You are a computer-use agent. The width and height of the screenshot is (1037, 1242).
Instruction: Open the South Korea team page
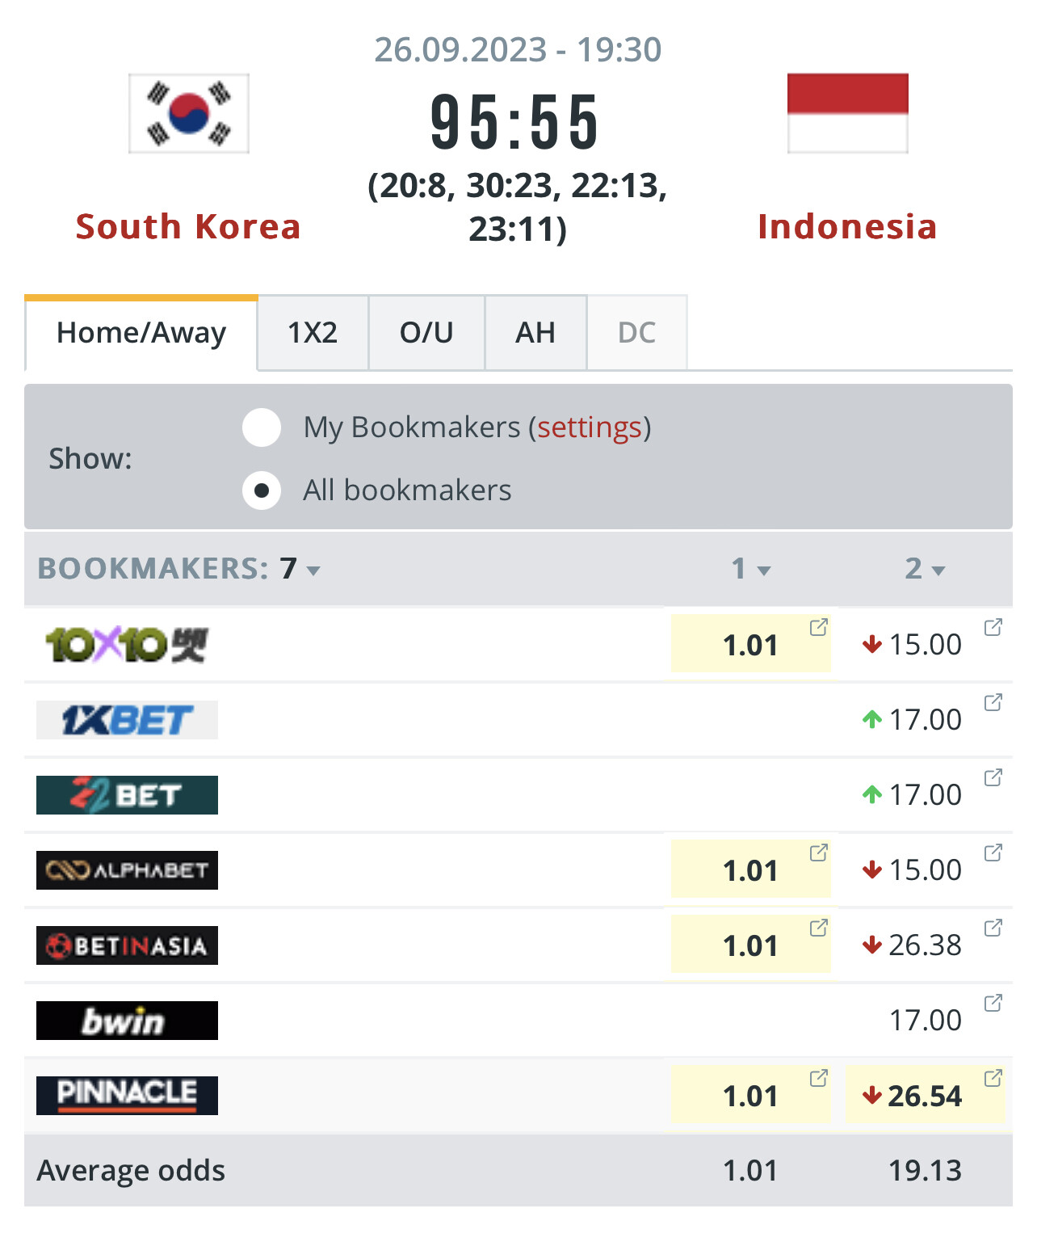[188, 227]
